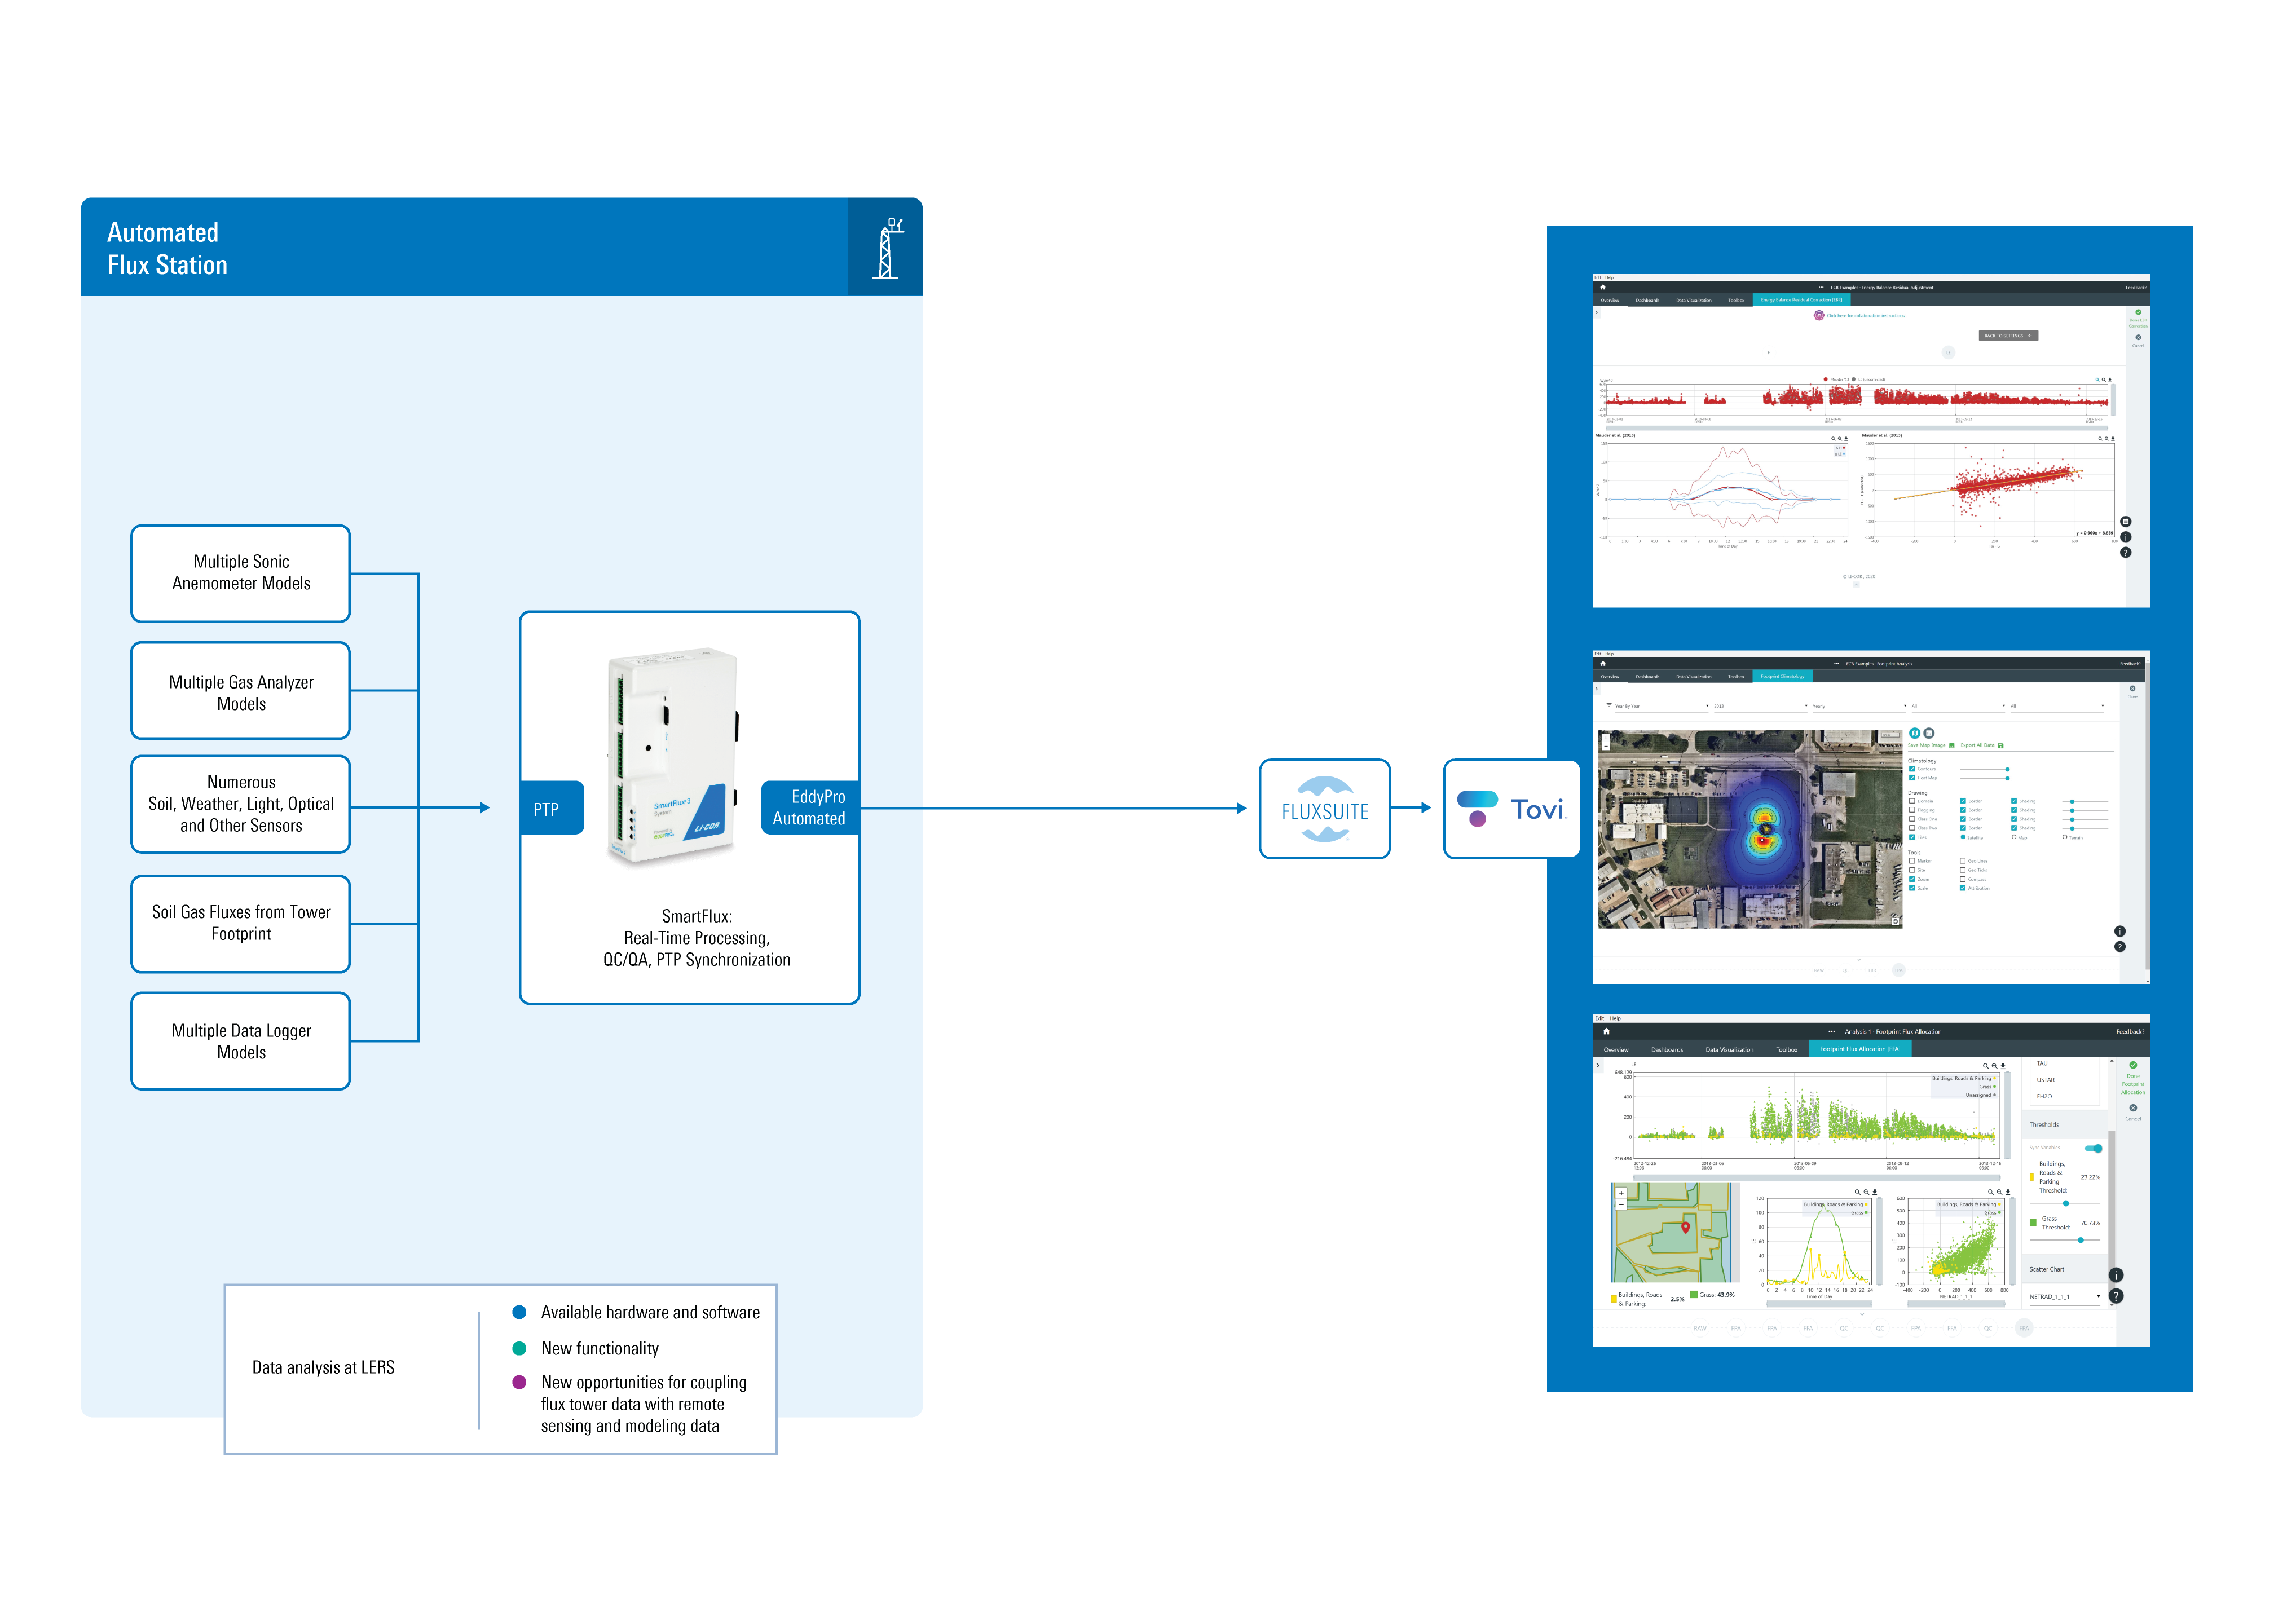Screen dimensions: 2274x1624
Task: Expand left sidebar chevron in Flux Allocation window
Action: tap(1598, 1065)
